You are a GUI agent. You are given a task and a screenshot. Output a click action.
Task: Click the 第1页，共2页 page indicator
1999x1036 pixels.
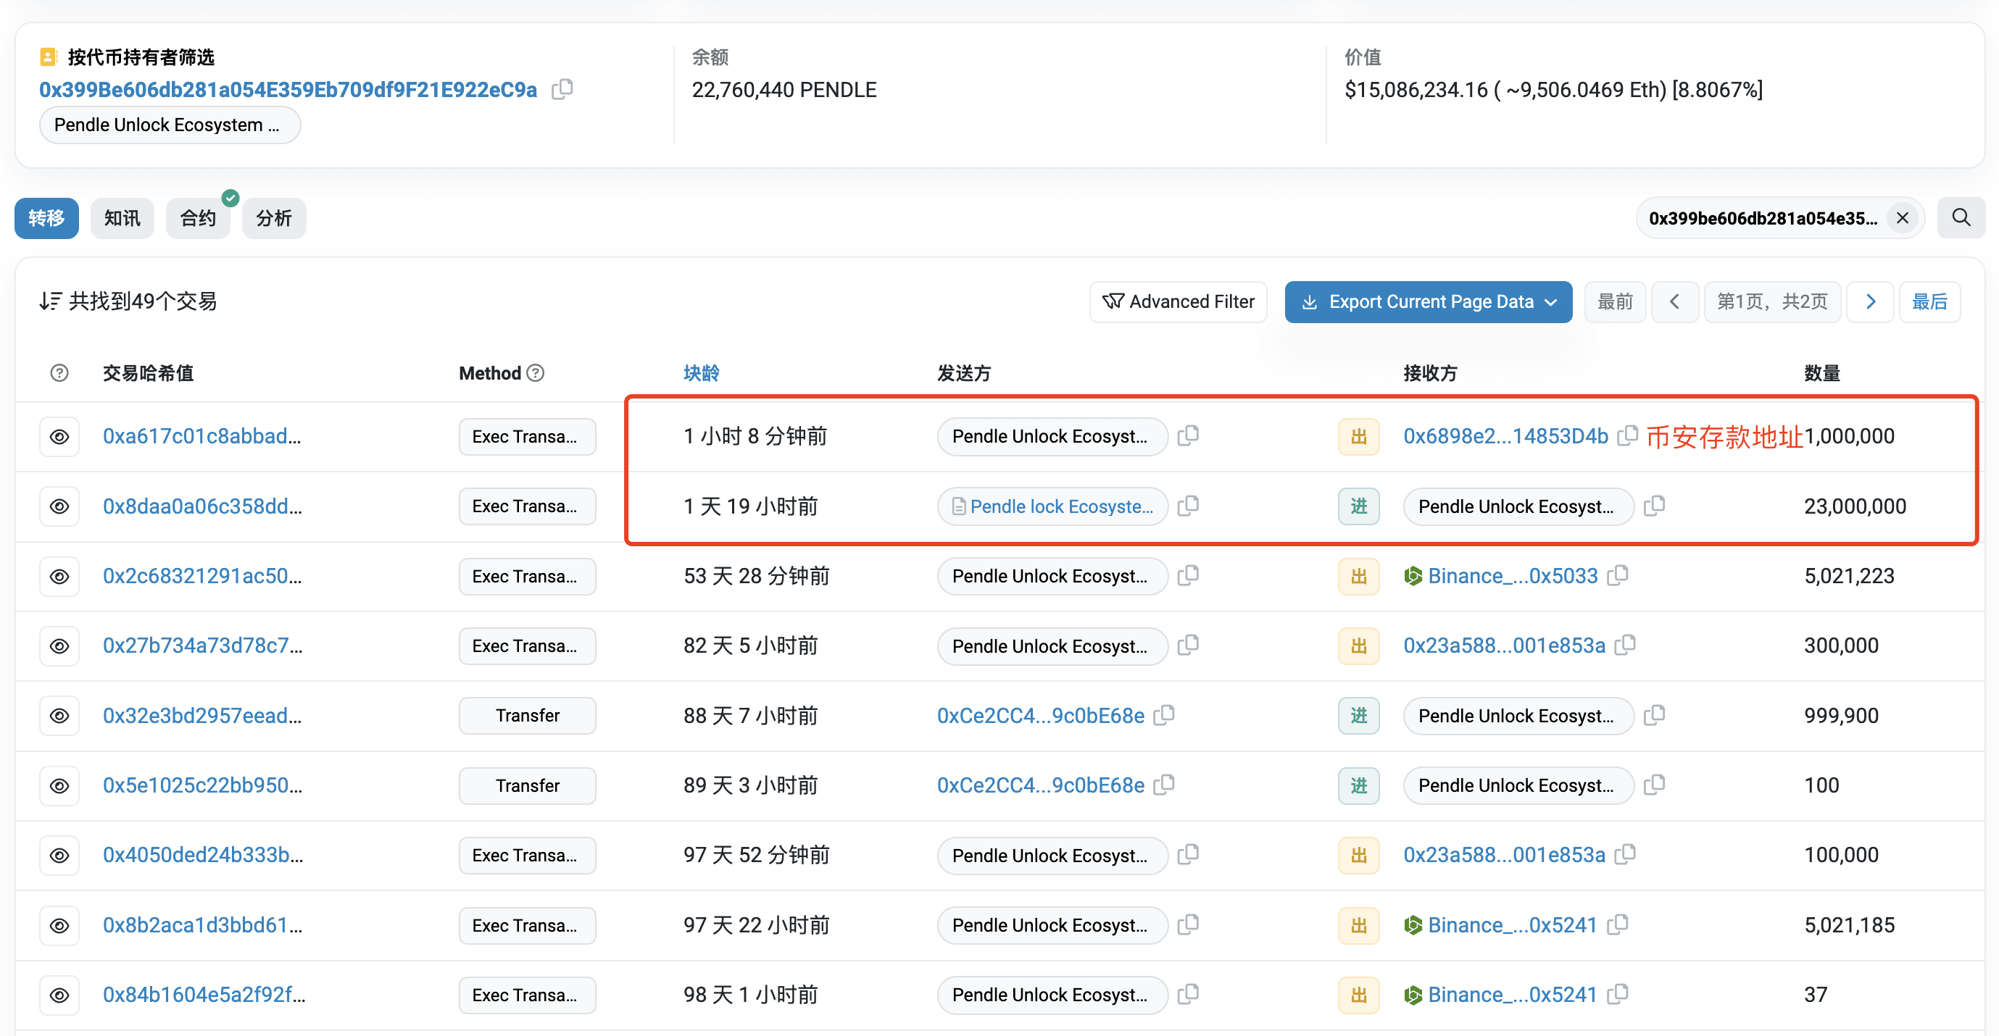pos(1772,301)
